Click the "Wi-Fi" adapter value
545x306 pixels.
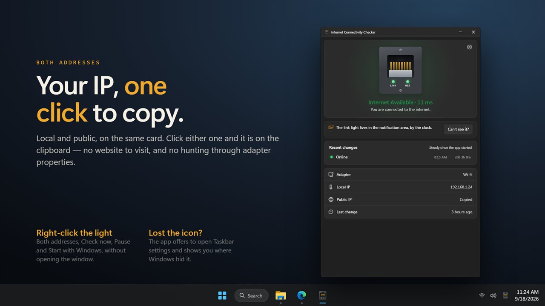tap(468, 175)
